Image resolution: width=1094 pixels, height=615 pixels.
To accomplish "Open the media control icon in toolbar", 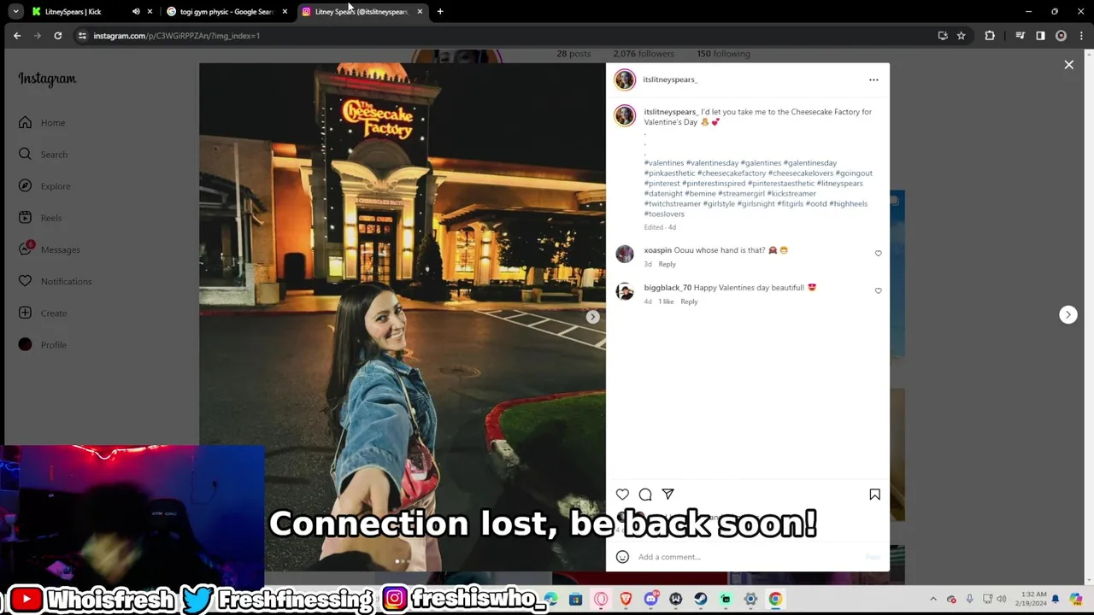I will click(1020, 36).
